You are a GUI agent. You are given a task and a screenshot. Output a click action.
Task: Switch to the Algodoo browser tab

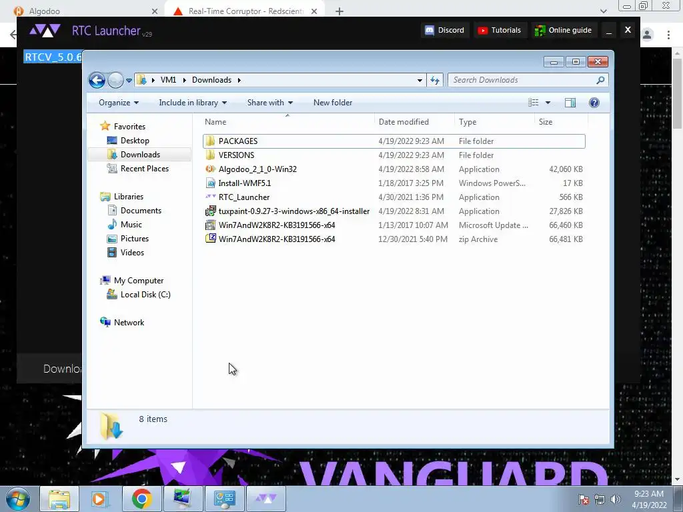85,11
